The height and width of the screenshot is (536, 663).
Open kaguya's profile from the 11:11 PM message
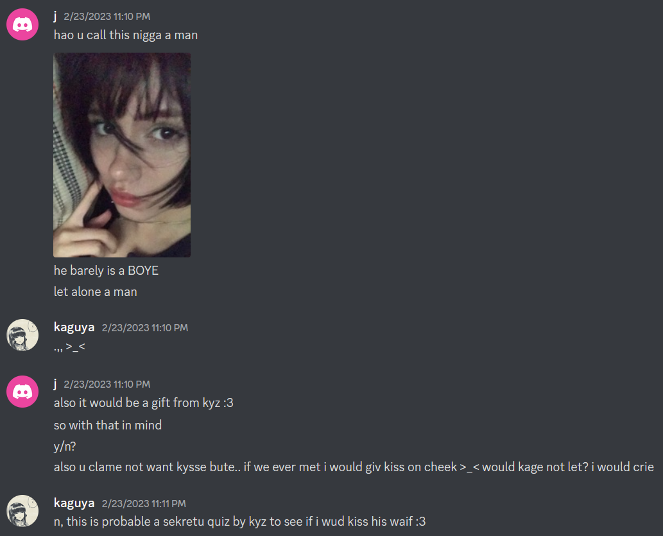click(74, 503)
